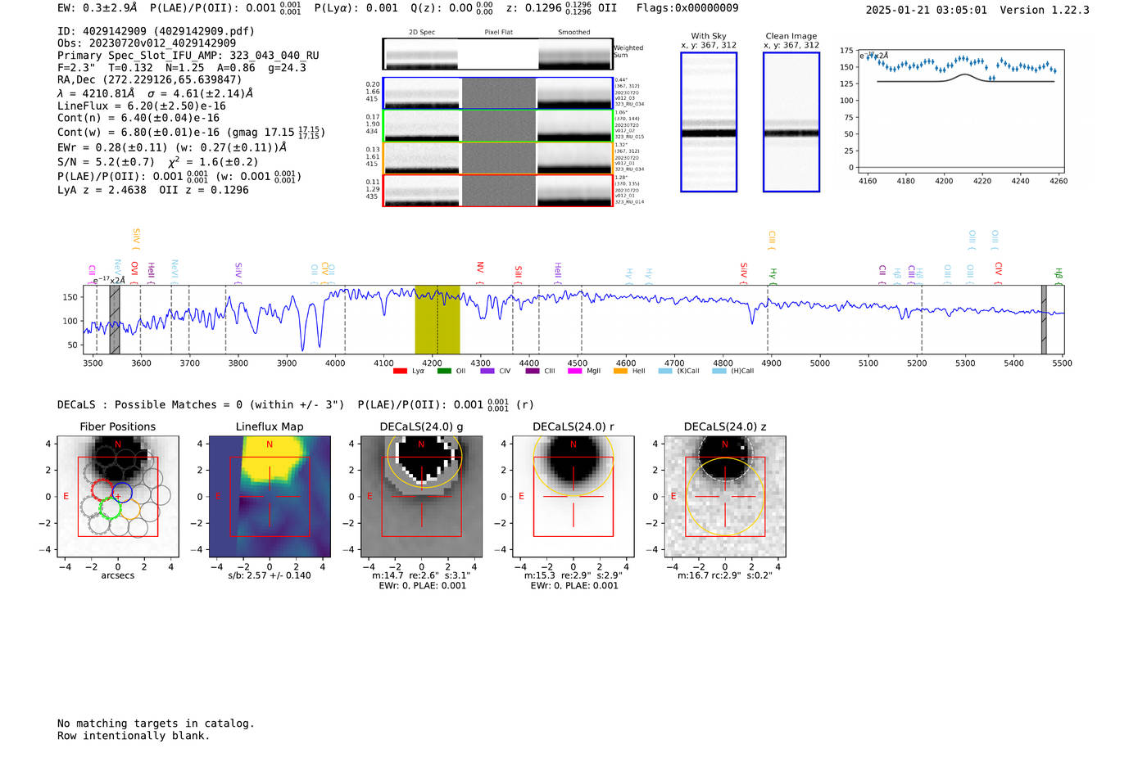Screen dimensions: 1147x780
Task: Click 'Obs: 20230720v012_4029142909' line
Action: pos(147,43)
